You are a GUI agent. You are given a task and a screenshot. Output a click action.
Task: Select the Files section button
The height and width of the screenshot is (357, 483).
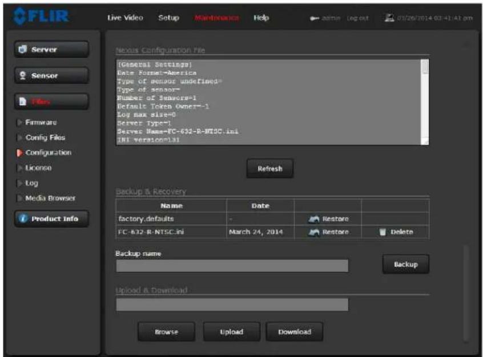tap(51, 102)
